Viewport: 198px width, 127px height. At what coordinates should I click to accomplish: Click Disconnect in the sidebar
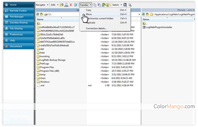[16, 46]
